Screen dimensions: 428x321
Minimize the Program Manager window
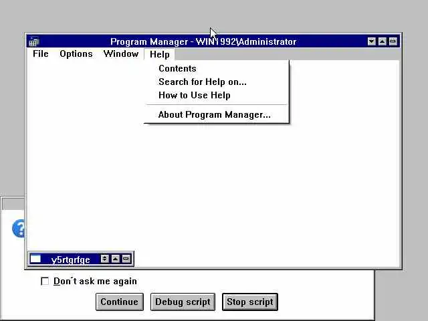[372, 41]
